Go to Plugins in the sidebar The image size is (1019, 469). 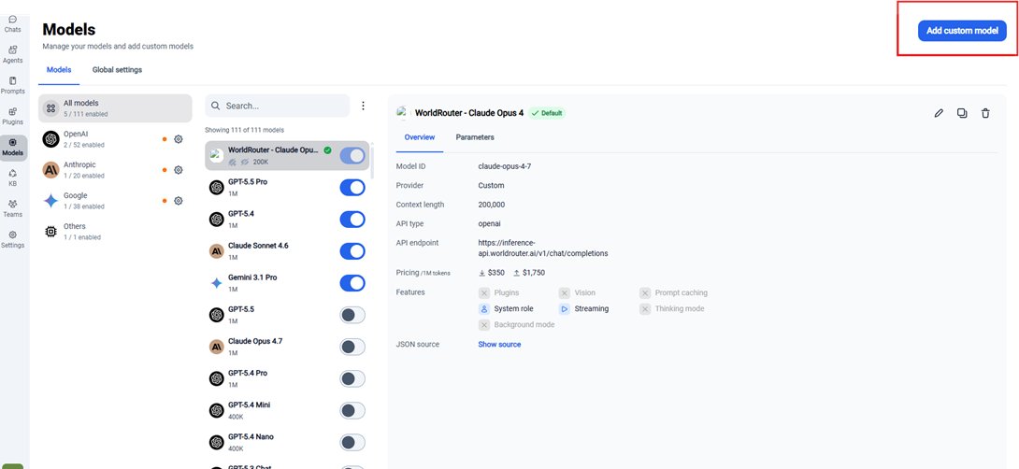coord(12,116)
